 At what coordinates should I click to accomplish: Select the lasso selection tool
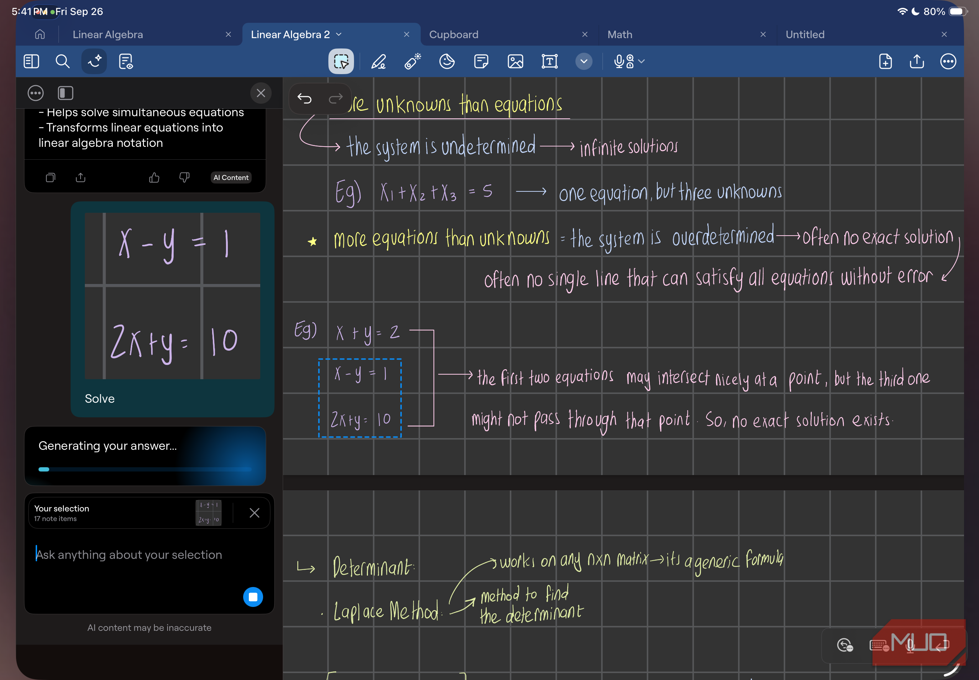[x=341, y=61]
